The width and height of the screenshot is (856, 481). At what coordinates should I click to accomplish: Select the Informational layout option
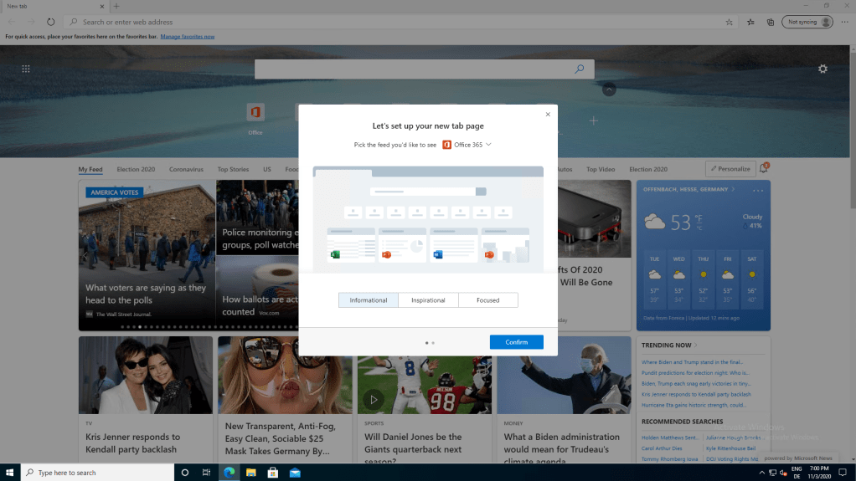pyautogui.click(x=369, y=300)
